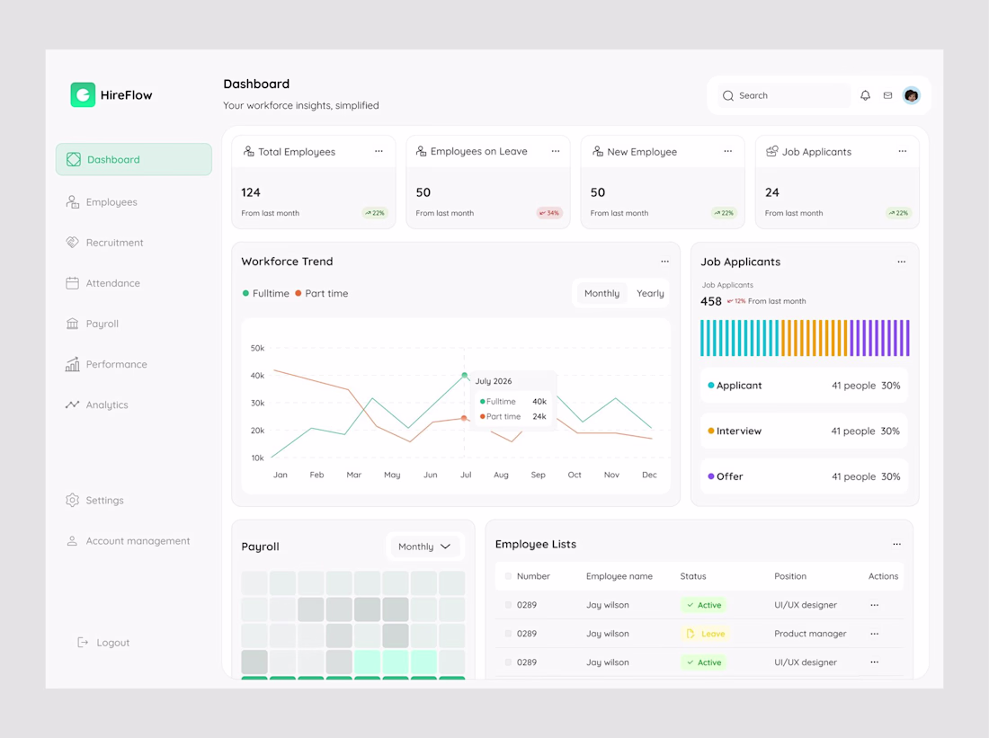Open the Payroll Monthly dropdown

point(424,547)
